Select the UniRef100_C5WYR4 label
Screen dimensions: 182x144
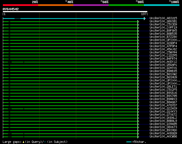click(x=163, y=52)
